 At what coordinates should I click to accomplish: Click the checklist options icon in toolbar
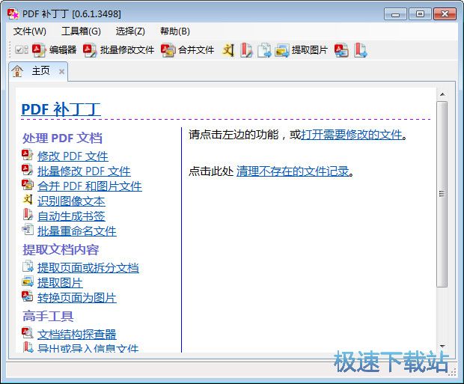[x=22, y=49]
